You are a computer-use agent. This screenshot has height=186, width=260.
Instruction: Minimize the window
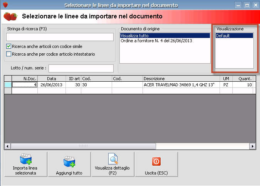238,5
